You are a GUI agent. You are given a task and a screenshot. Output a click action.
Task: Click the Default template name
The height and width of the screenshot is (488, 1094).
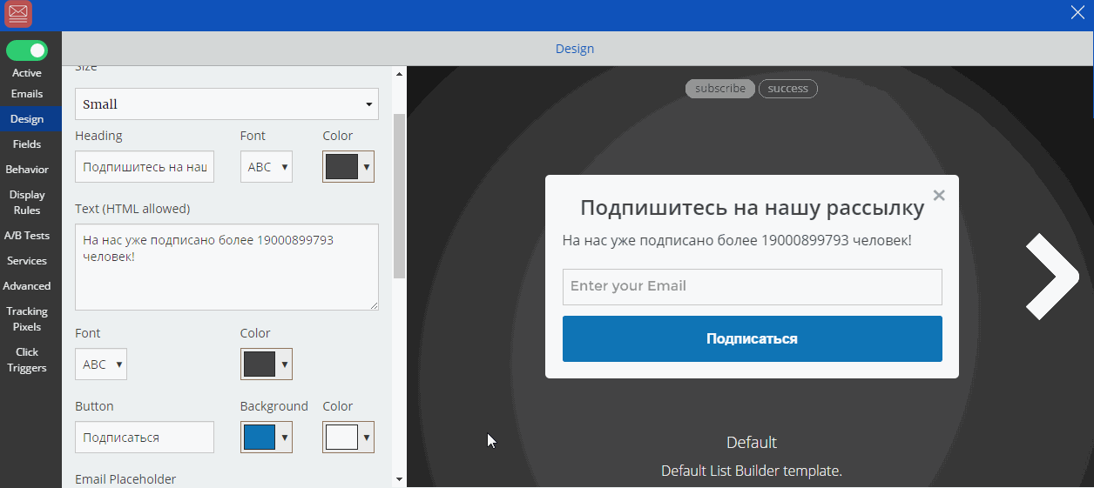pos(751,442)
